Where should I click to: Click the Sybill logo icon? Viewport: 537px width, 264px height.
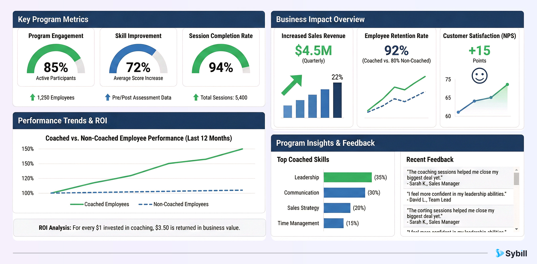499,253
